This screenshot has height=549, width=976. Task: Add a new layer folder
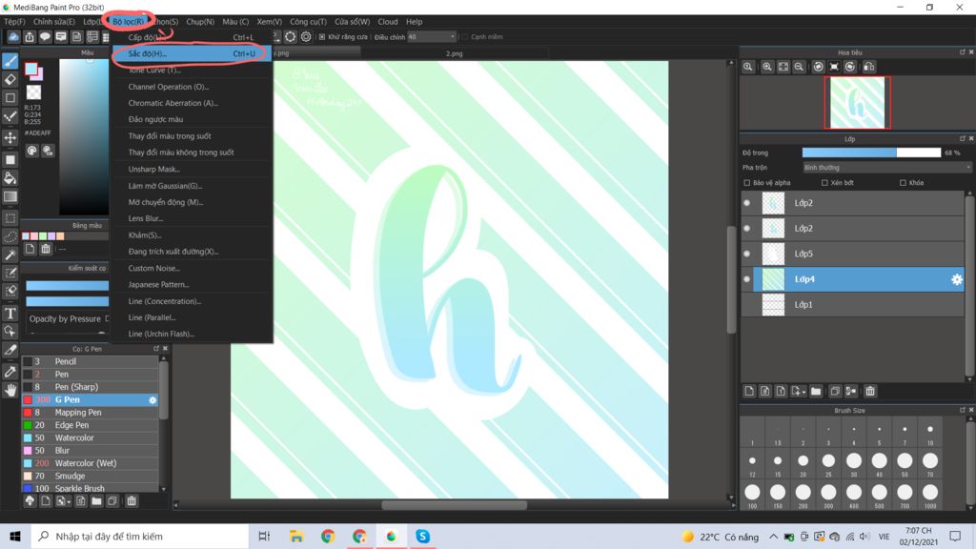tap(816, 391)
